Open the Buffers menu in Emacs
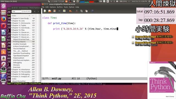Image resolution: width=176 pixels, height=99 pixels. tap(60, 7)
